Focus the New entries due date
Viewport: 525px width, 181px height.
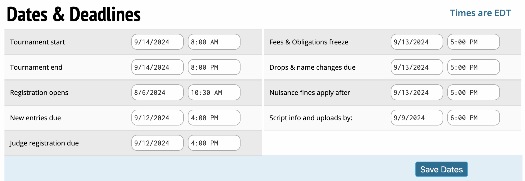pyautogui.click(x=157, y=118)
